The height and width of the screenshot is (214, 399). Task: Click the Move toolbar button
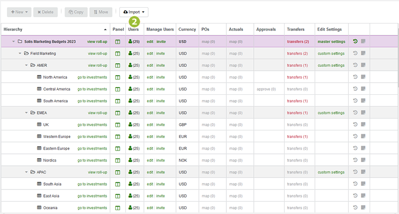[101, 12]
